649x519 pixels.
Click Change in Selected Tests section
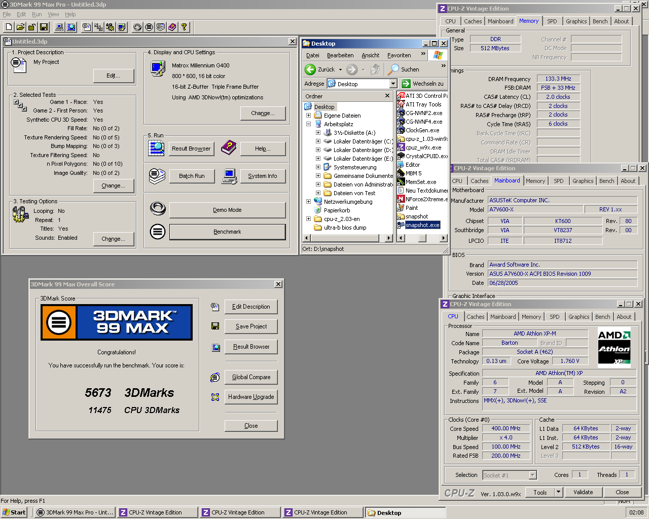pos(114,186)
